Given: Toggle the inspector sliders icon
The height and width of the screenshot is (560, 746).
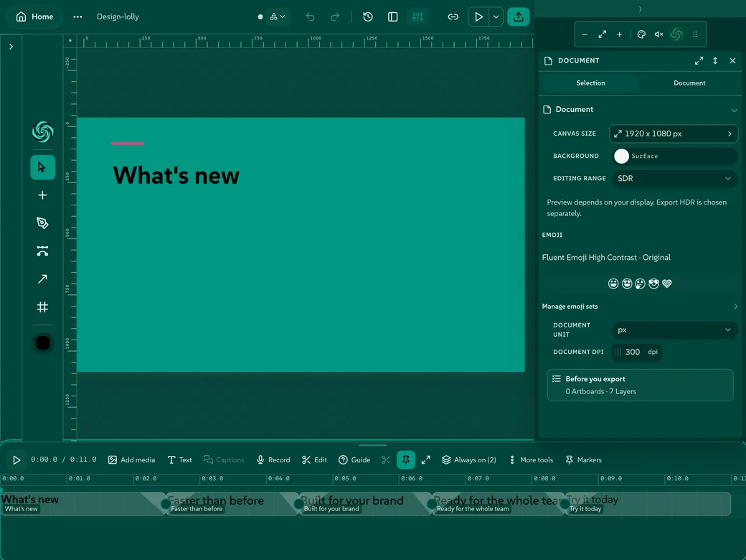Looking at the screenshot, I should tap(417, 17).
